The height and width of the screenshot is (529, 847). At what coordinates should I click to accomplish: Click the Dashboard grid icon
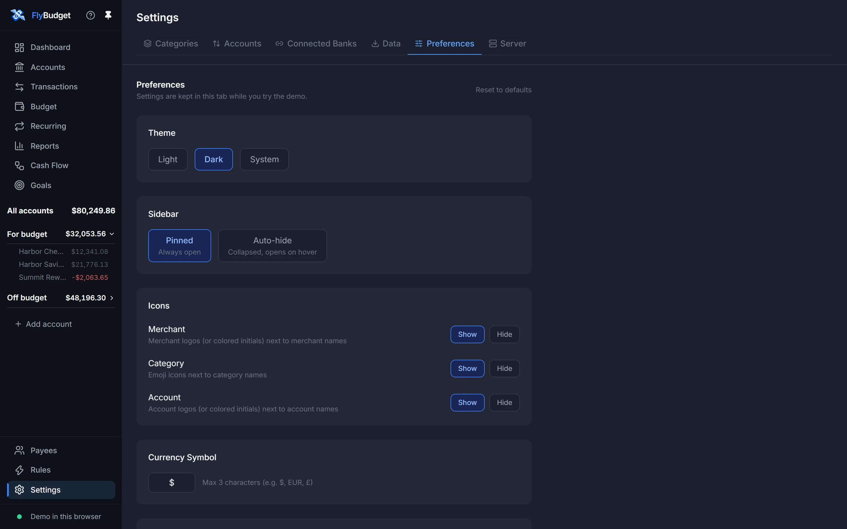pyautogui.click(x=19, y=47)
